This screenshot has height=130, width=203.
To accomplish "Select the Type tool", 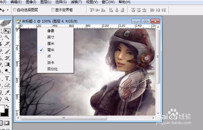I will click(7, 78).
